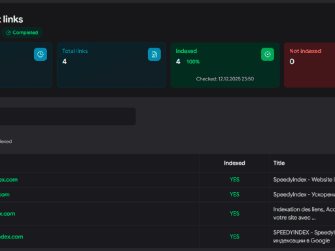Click the Title column header

tap(279, 163)
